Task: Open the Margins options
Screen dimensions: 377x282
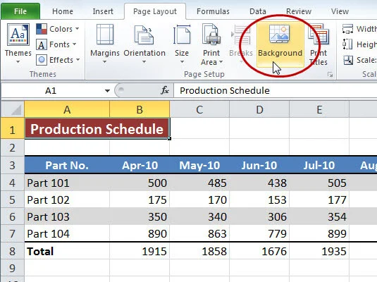Action: [105, 43]
